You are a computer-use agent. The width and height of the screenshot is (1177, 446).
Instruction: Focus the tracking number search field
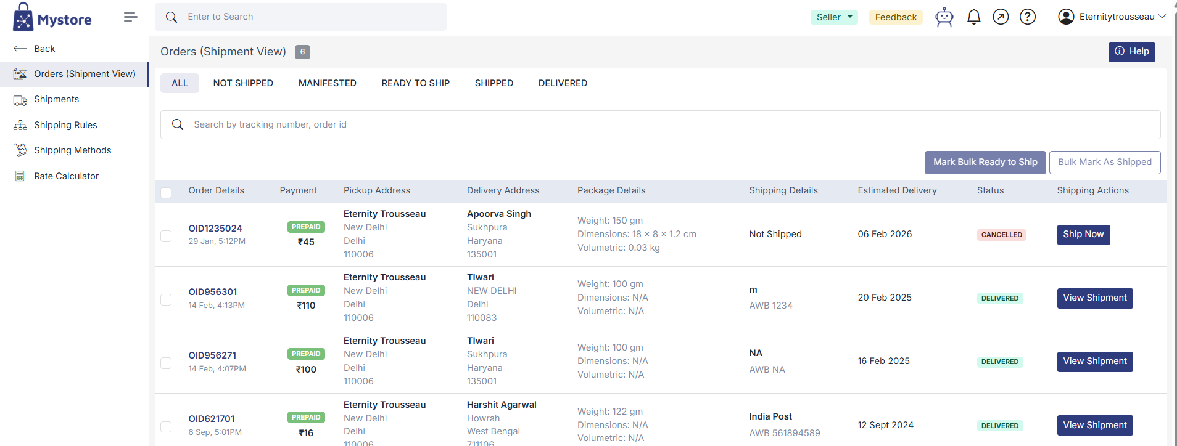(660, 125)
